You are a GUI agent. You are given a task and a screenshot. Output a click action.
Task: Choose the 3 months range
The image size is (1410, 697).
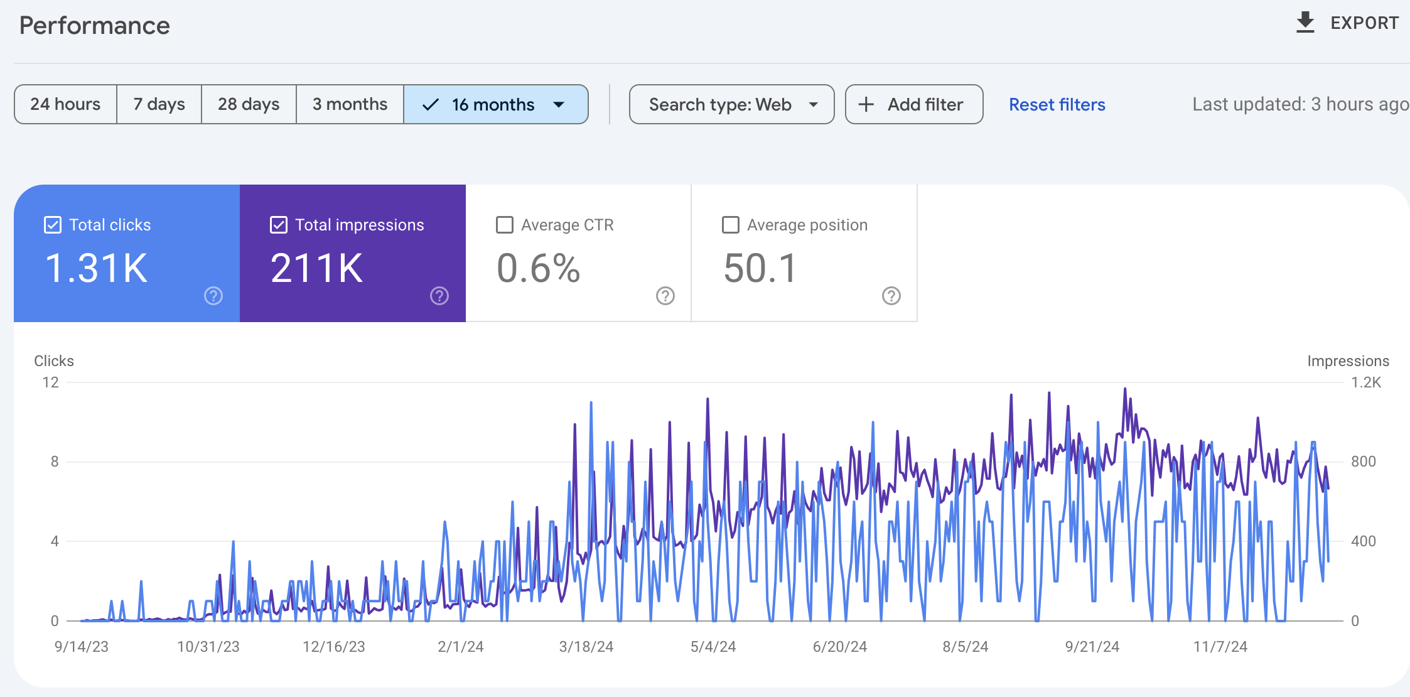[x=350, y=104]
